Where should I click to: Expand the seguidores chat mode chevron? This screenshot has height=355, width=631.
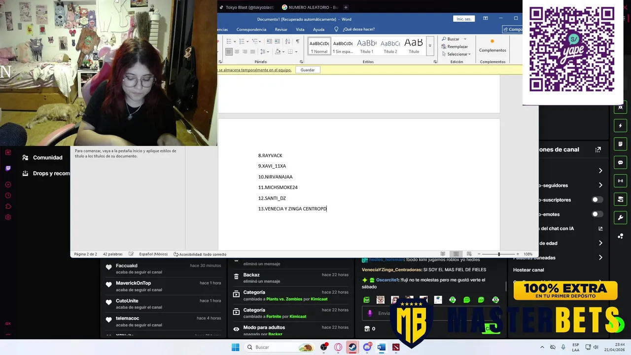click(600, 185)
